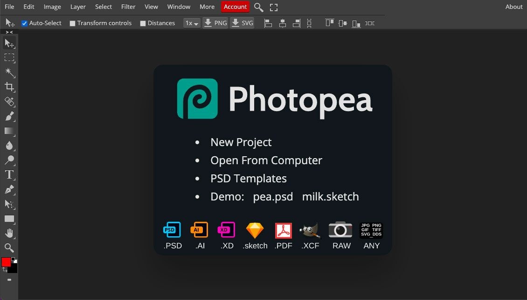
Task: Enable the Distances checkbox
Action: (x=143, y=23)
